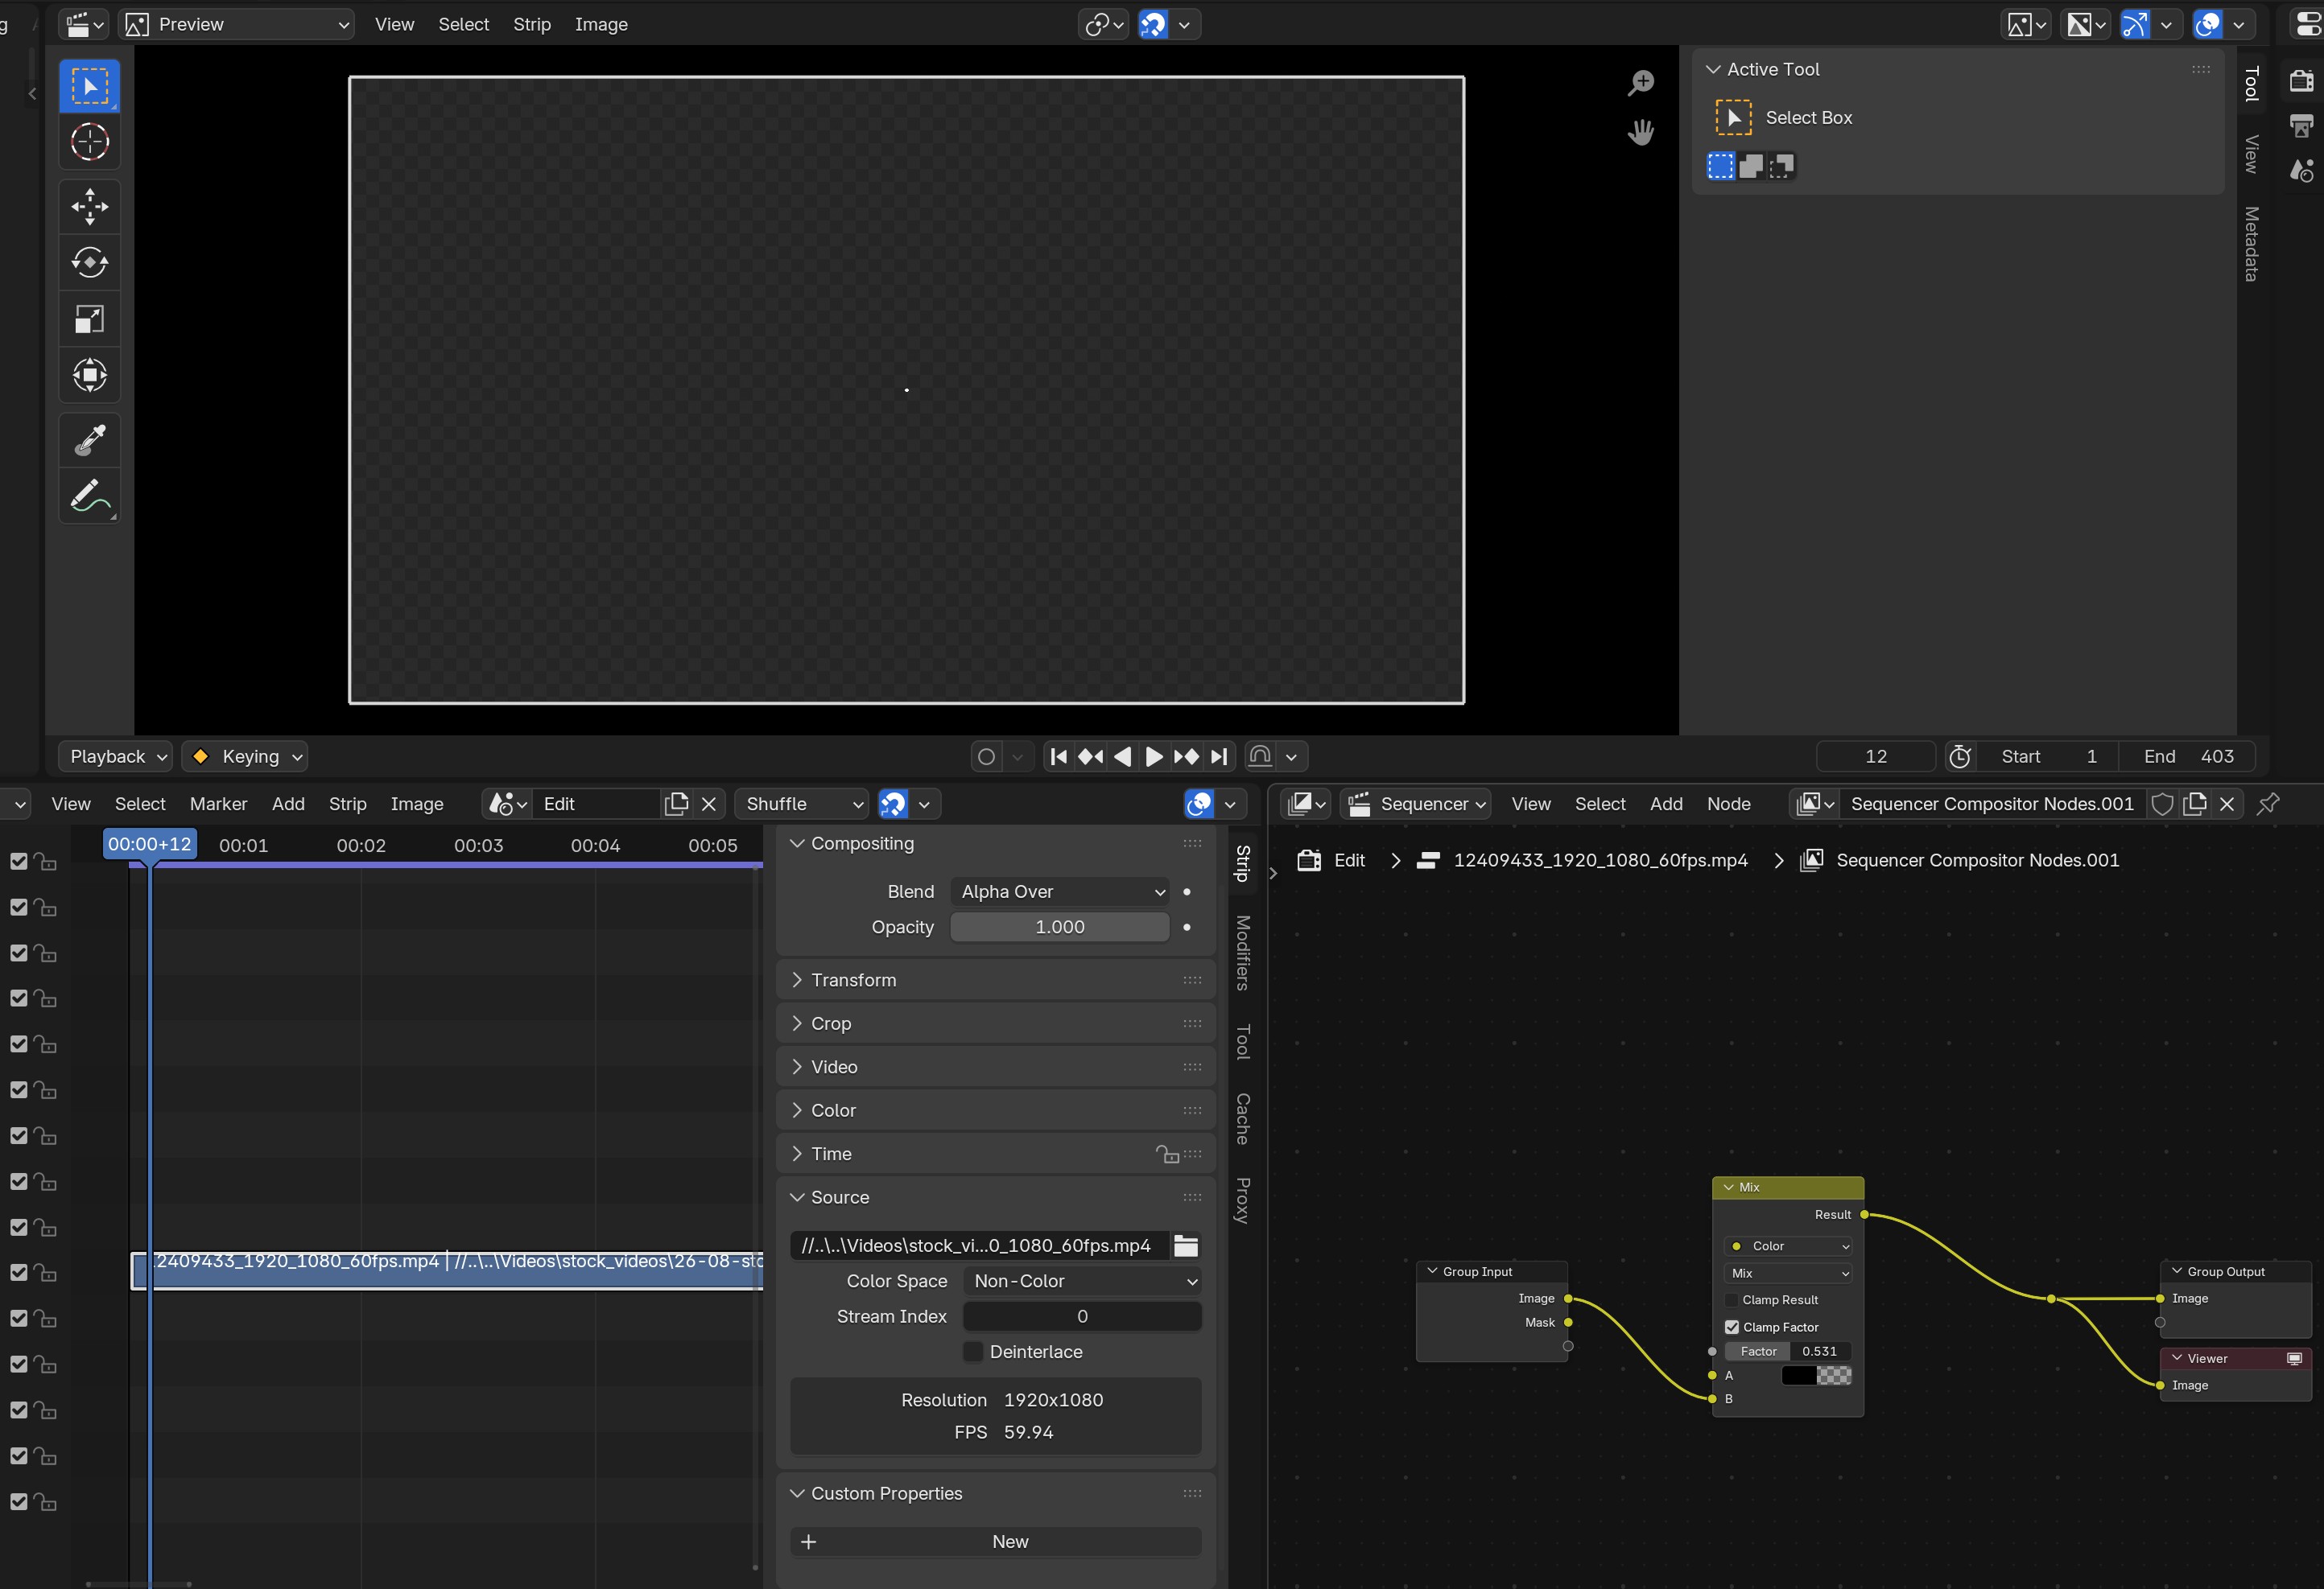
Task: Switch to the Metadata sidebar tab
Action: coord(2251,244)
